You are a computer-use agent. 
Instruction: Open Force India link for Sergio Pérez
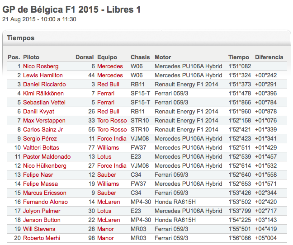pos(112,139)
